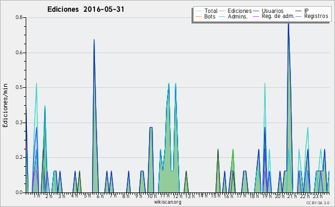Click the 0.6 y-axis value
Screen dimensions: 335x207
(x=19, y=53)
